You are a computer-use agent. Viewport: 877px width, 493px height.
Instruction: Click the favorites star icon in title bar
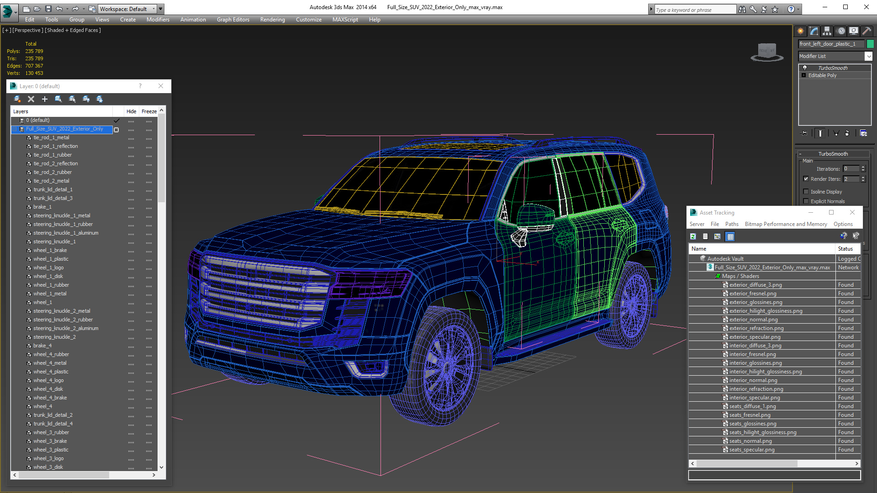tap(775, 9)
